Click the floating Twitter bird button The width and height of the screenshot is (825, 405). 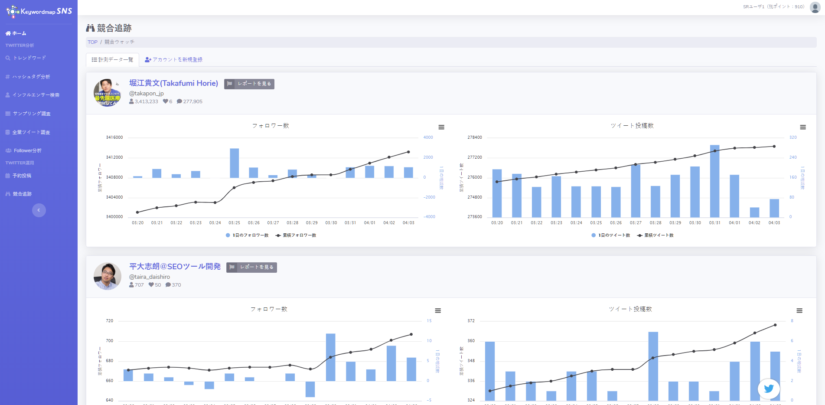[769, 389]
